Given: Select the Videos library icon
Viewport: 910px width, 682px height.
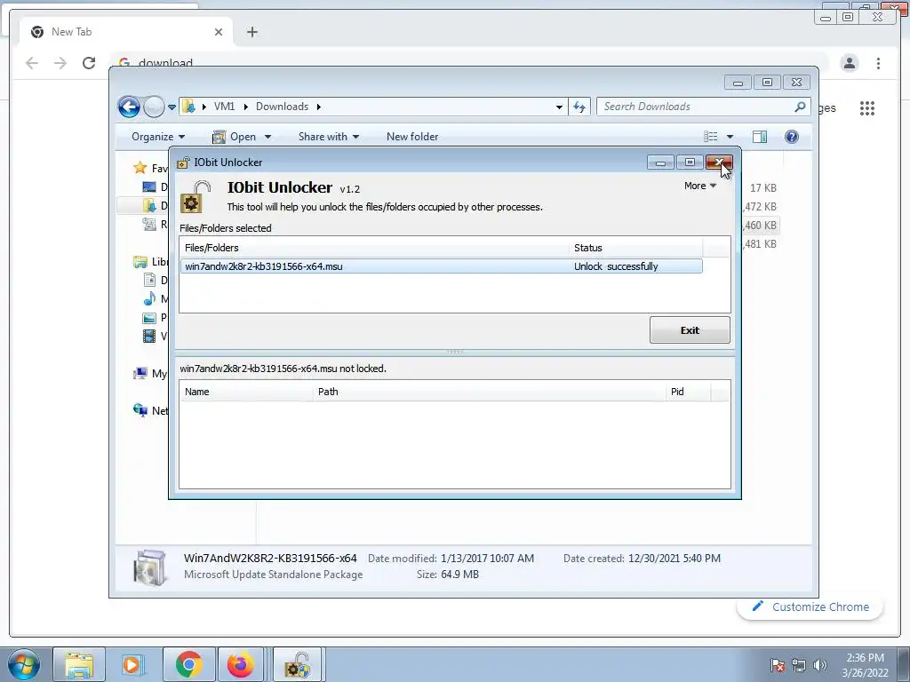Looking at the screenshot, I should click(x=149, y=336).
